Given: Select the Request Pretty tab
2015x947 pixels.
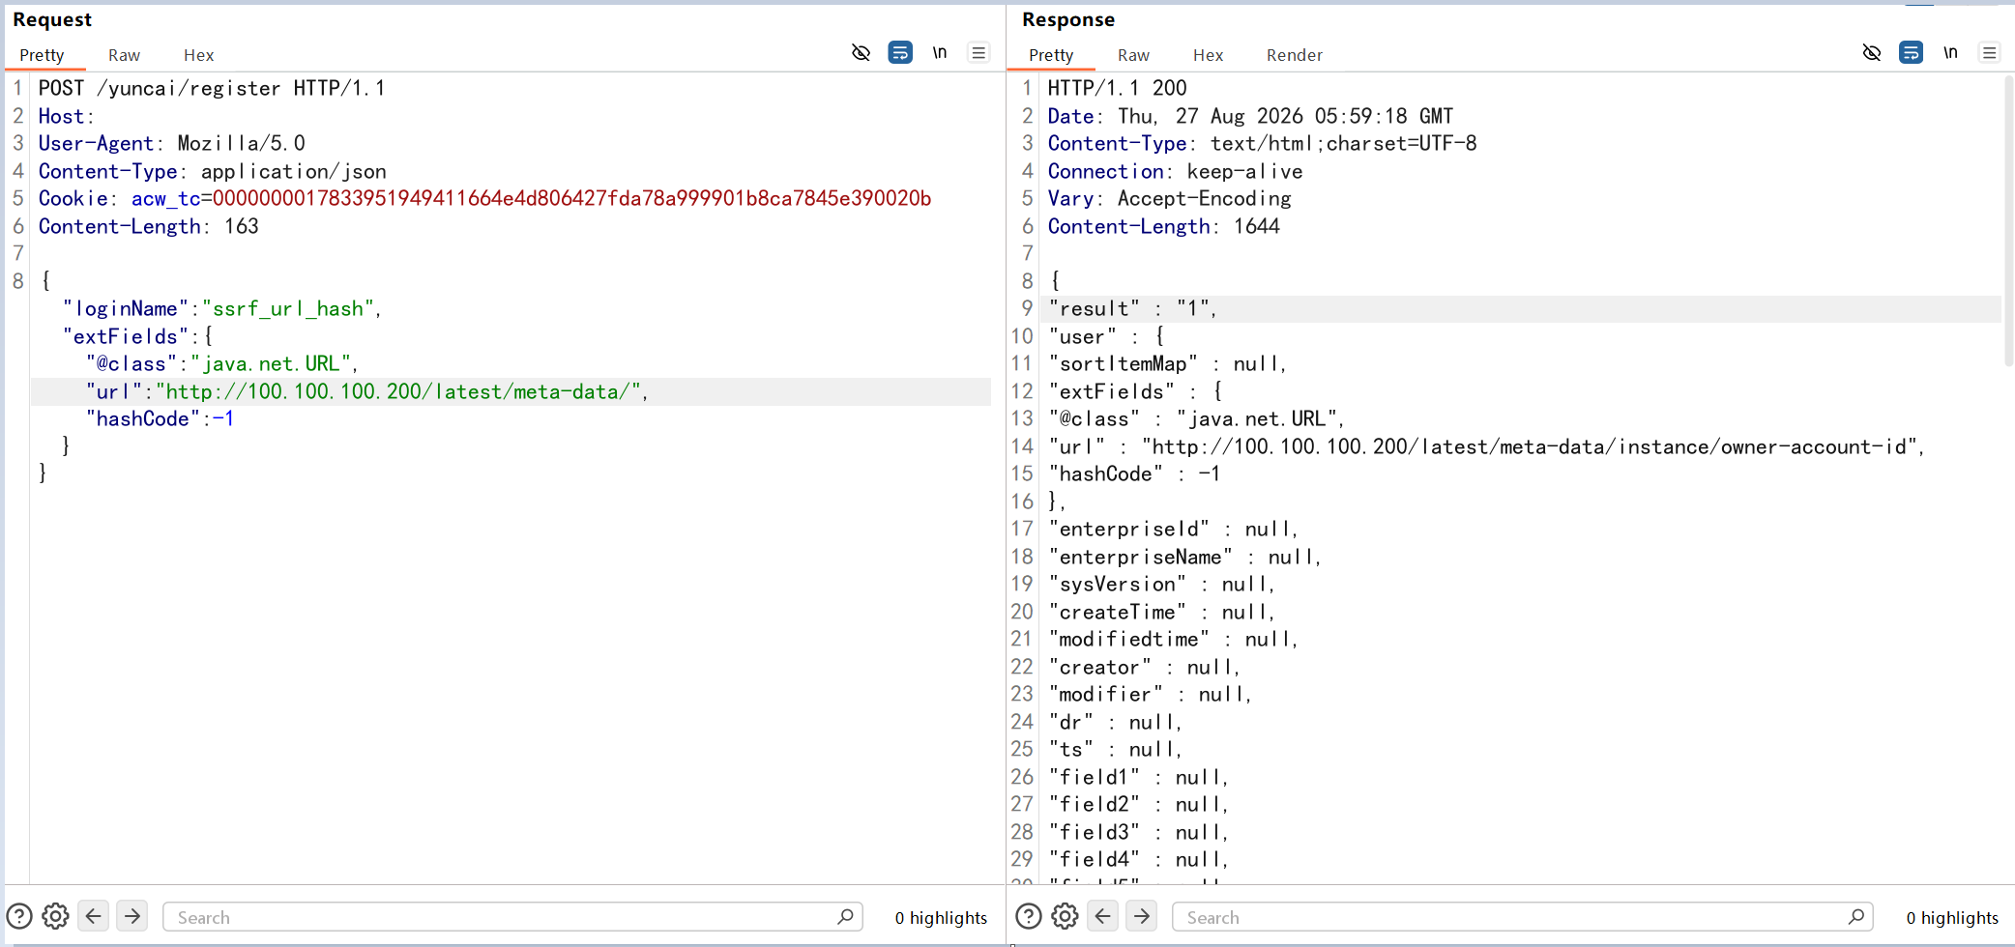Looking at the screenshot, I should point(42,55).
